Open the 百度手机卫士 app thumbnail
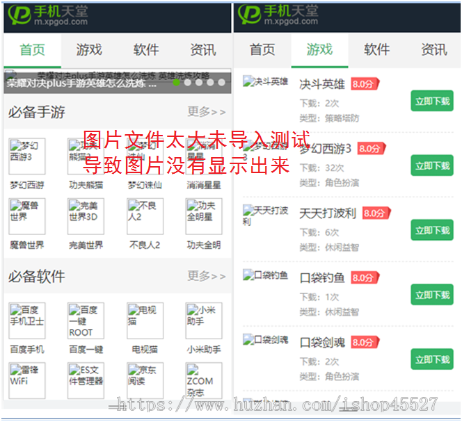462x422 pixels. (x=27, y=320)
